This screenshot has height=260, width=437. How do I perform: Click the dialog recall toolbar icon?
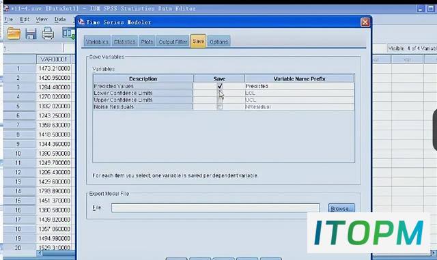point(68,33)
